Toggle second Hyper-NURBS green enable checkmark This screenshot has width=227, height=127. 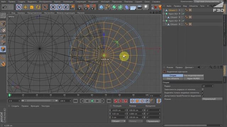click(183, 21)
